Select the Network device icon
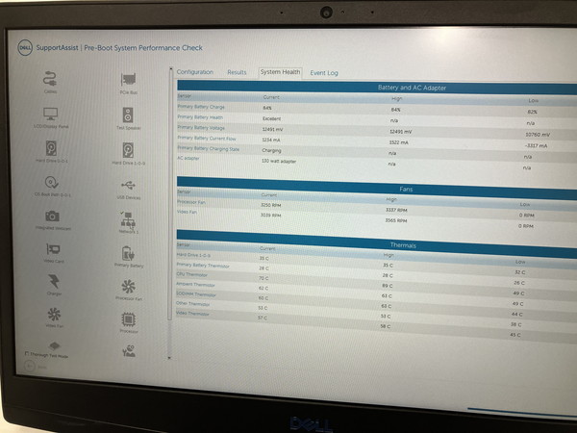 tap(128, 219)
